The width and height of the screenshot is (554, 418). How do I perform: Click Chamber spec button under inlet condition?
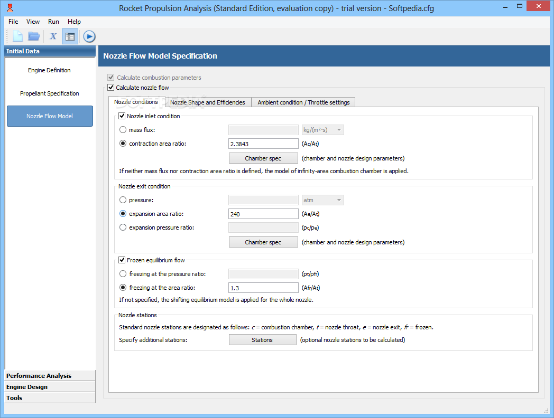pos(263,158)
